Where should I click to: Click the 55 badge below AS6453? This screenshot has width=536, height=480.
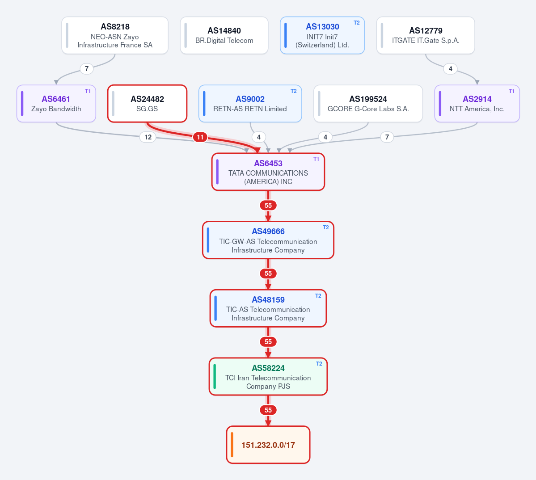268,205
